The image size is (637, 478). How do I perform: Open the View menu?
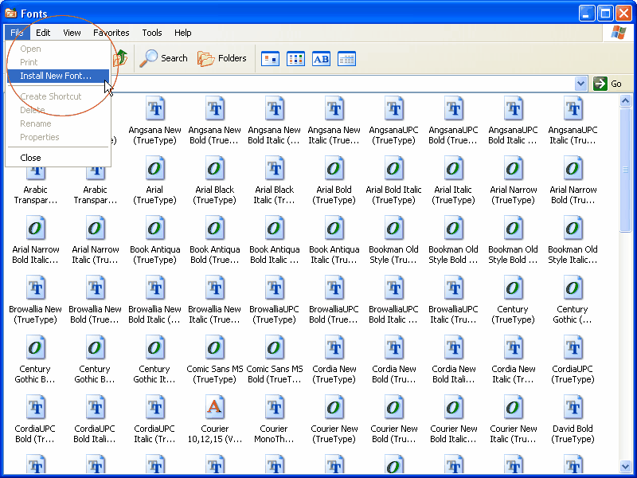coord(72,33)
